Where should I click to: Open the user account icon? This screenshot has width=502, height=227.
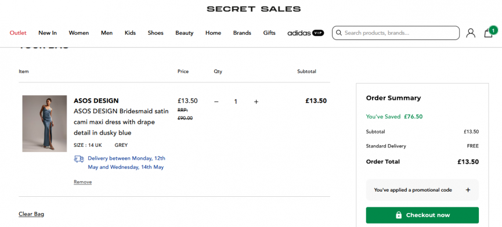(470, 33)
